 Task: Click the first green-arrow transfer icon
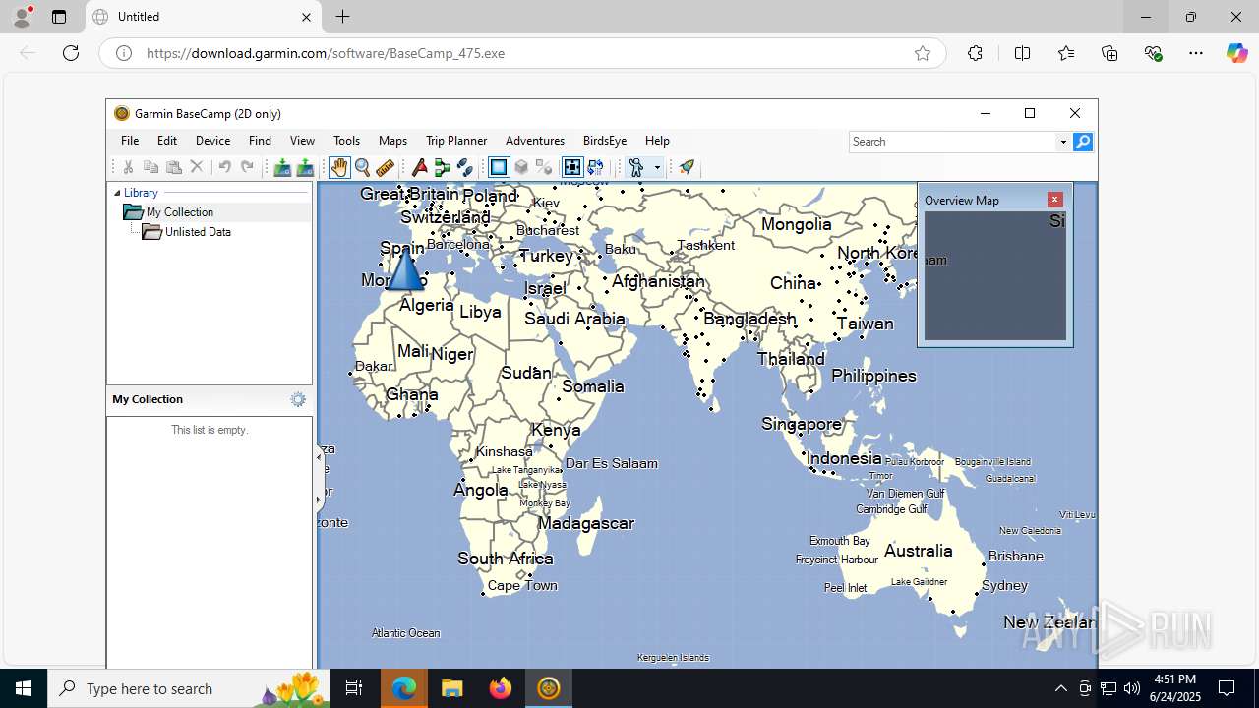pos(282,167)
